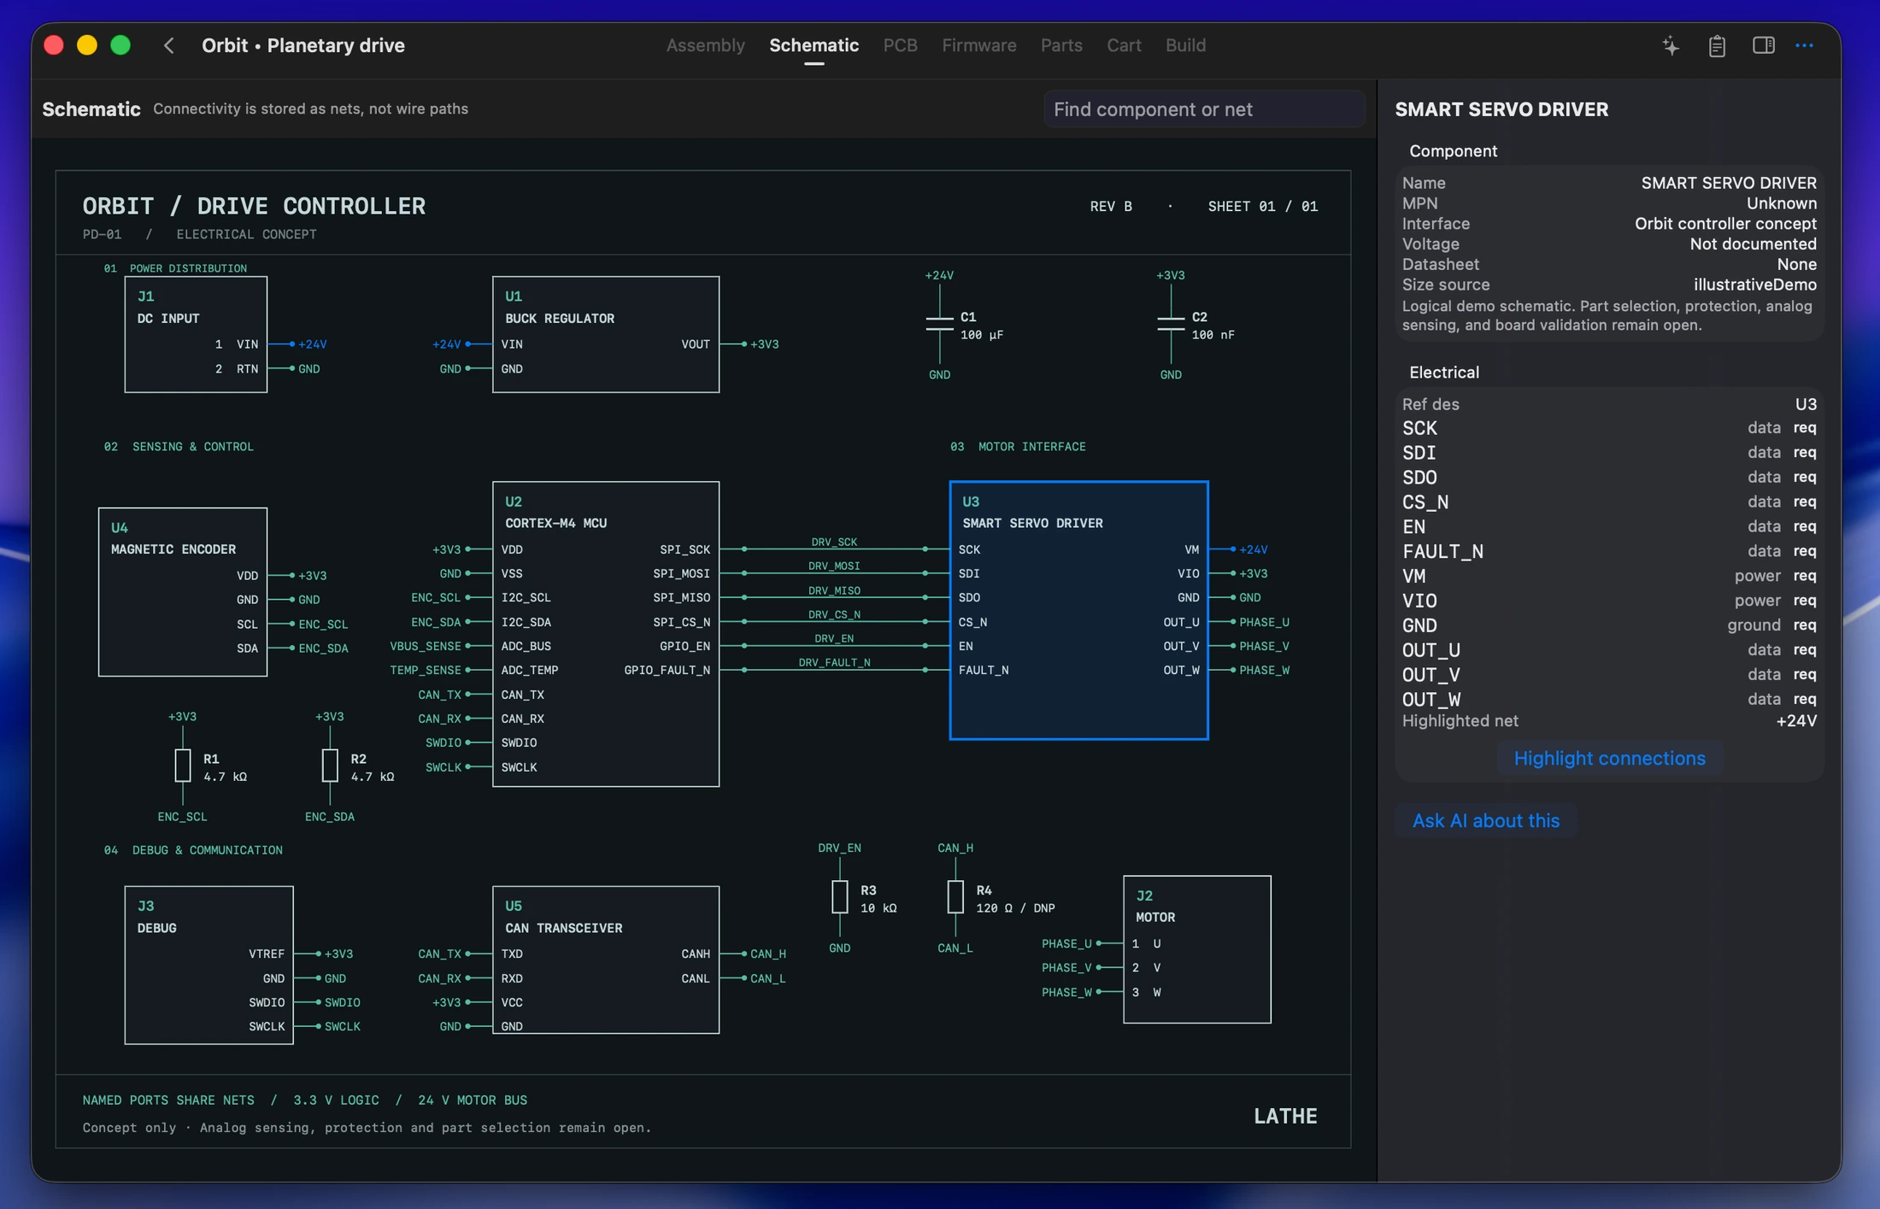Image resolution: width=1880 pixels, height=1209 pixels.
Task: Open the Build tab
Action: tap(1185, 45)
